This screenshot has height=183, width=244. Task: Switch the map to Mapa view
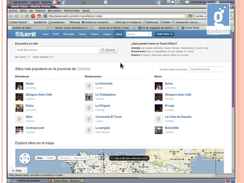pos(40,158)
